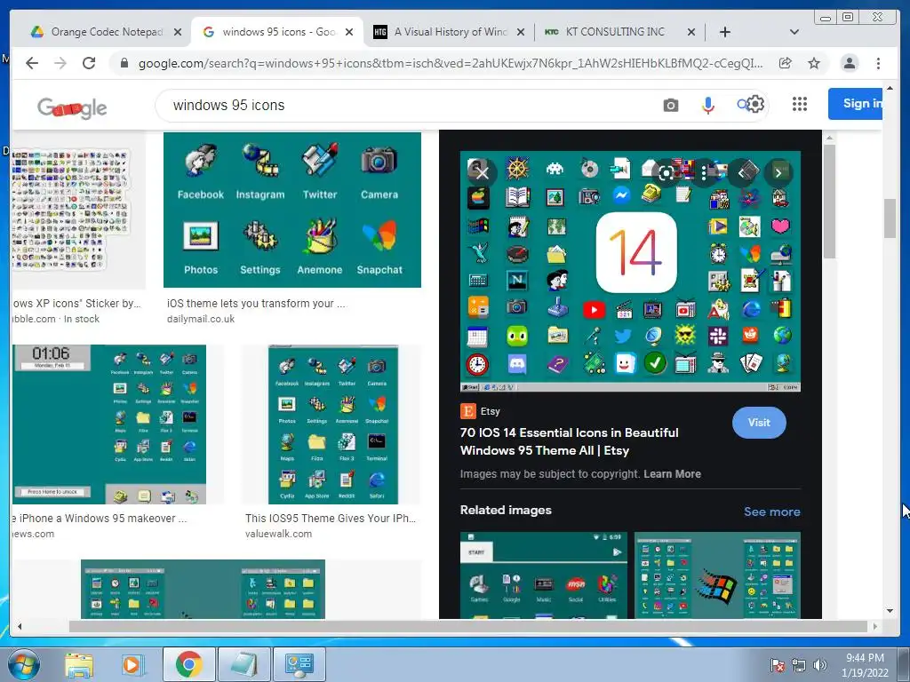This screenshot has height=682, width=910.
Task: Close the Orange Codec Notepad tab
Action: tap(178, 32)
